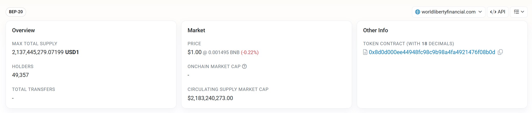The image size is (532, 113).
Task: Click the contract file icon beside address
Action: 365,52
